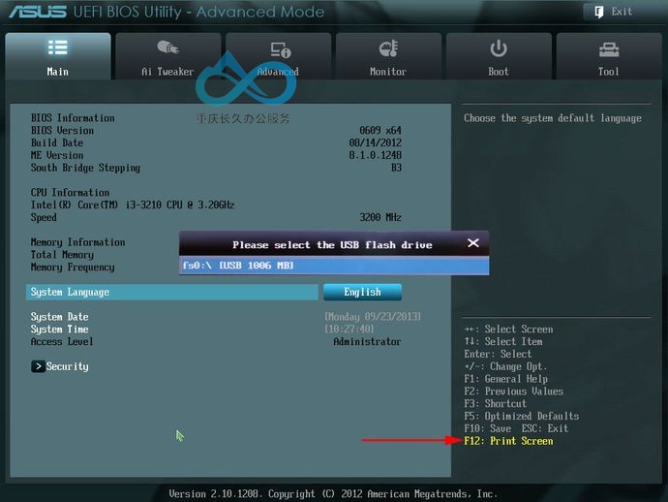Click the BIOS Version label
Screen dimensions: 668x502
62,131
